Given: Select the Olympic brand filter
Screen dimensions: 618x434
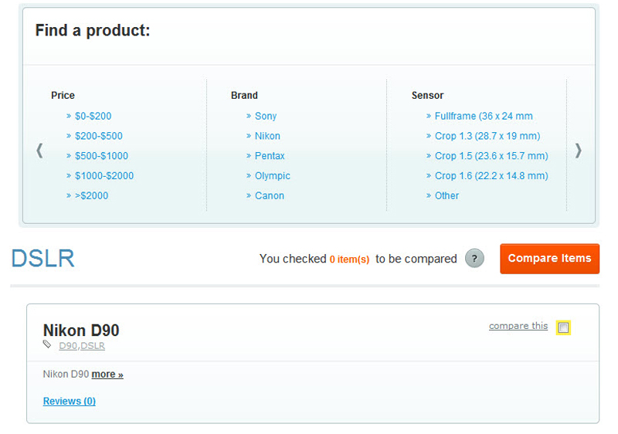Looking at the screenshot, I should pos(273,176).
